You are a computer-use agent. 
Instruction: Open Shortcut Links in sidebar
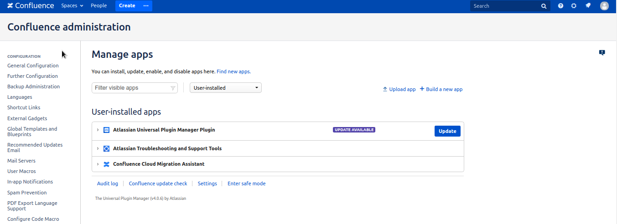24,107
